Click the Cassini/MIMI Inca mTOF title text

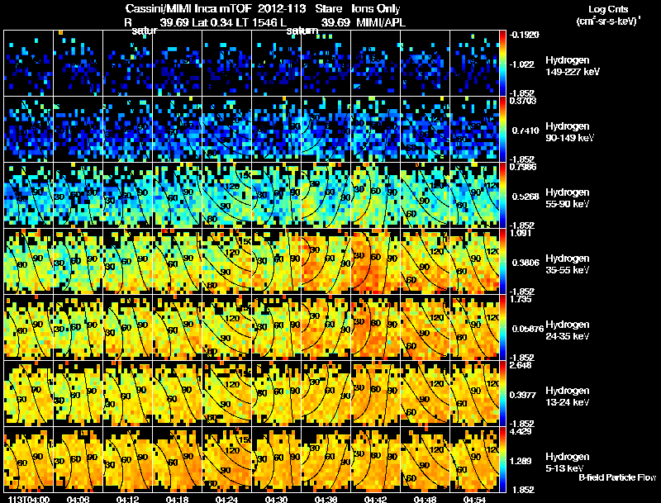[x=188, y=9]
